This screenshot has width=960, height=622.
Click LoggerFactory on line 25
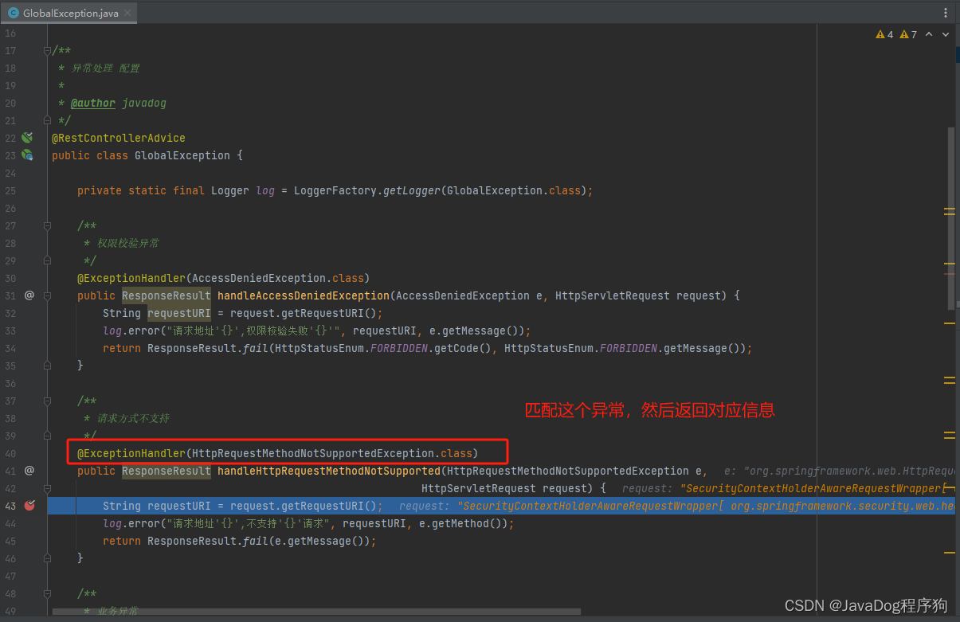click(x=335, y=190)
